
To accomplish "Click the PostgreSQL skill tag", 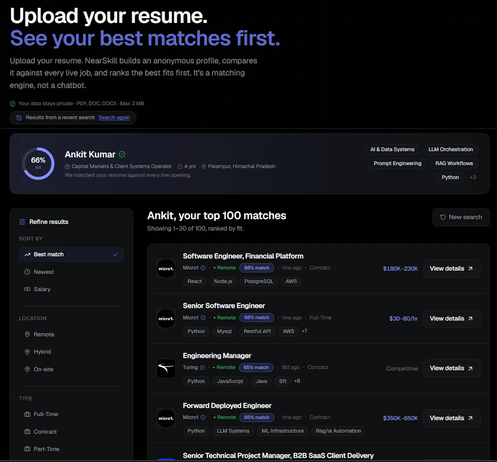I will click(x=259, y=281).
